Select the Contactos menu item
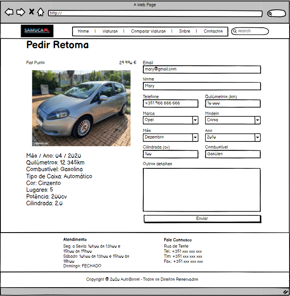 coord(213,31)
